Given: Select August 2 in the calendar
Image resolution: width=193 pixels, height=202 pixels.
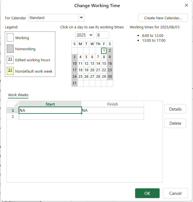Looking at the screenshot, I should pyautogui.click(x=110, y=51).
